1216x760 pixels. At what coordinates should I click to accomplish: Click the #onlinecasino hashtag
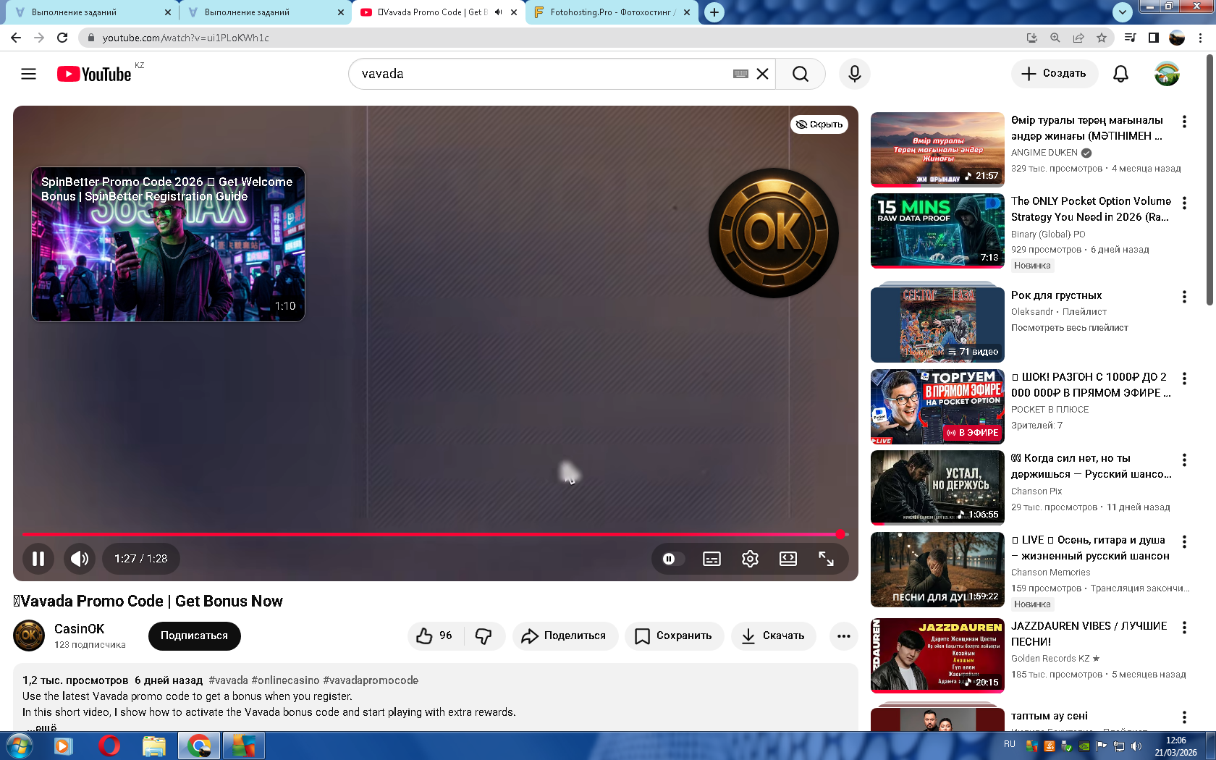[285, 680]
